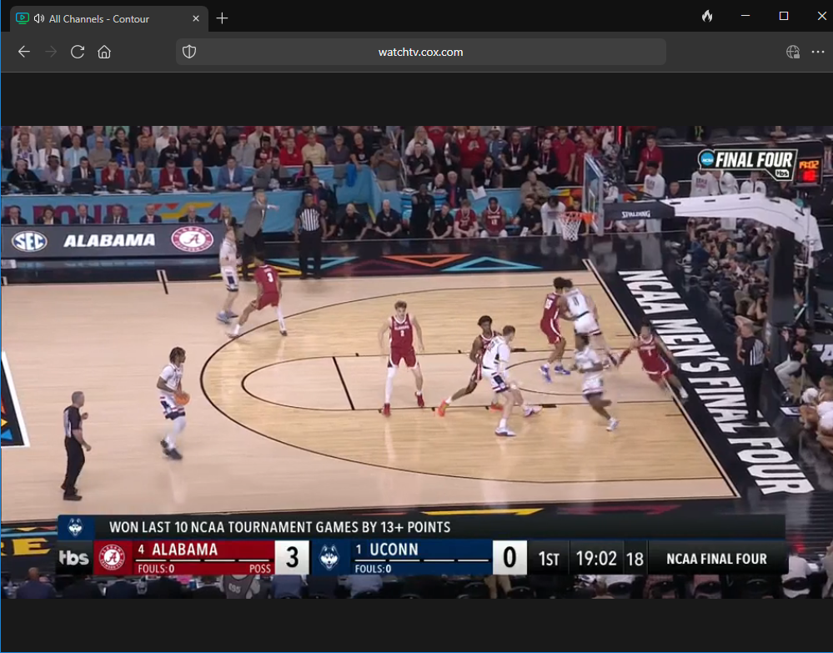Click the forward navigation arrow

point(51,52)
